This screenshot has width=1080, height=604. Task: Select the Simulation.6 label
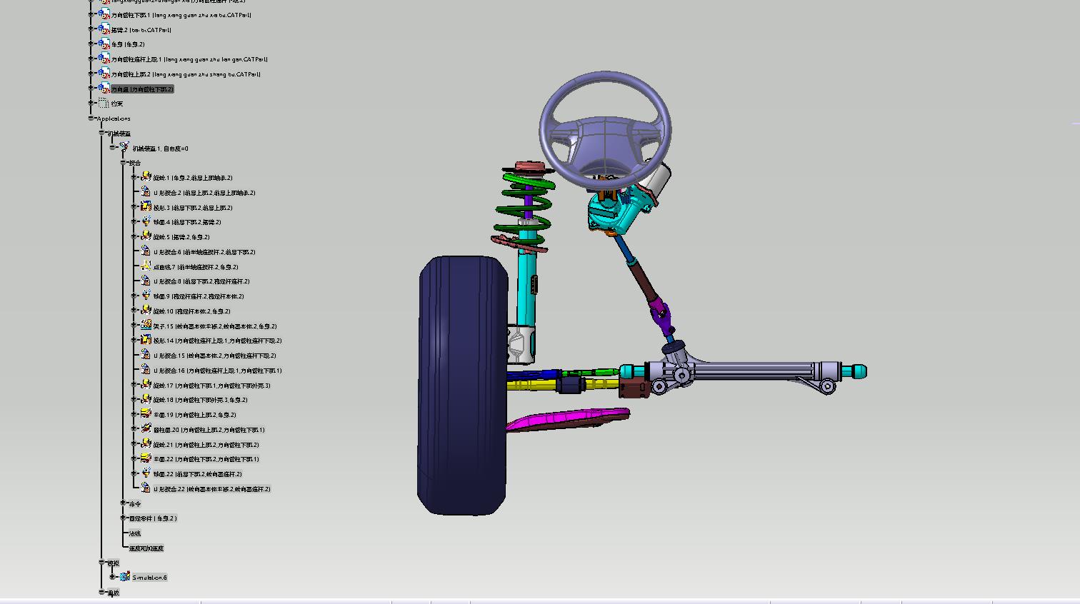point(150,578)
